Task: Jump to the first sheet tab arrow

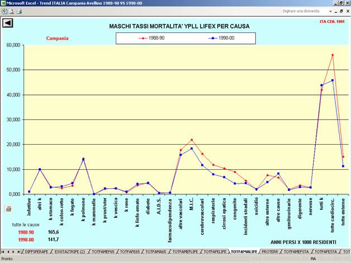Action: pyautogui.click(x=3, y=252)
